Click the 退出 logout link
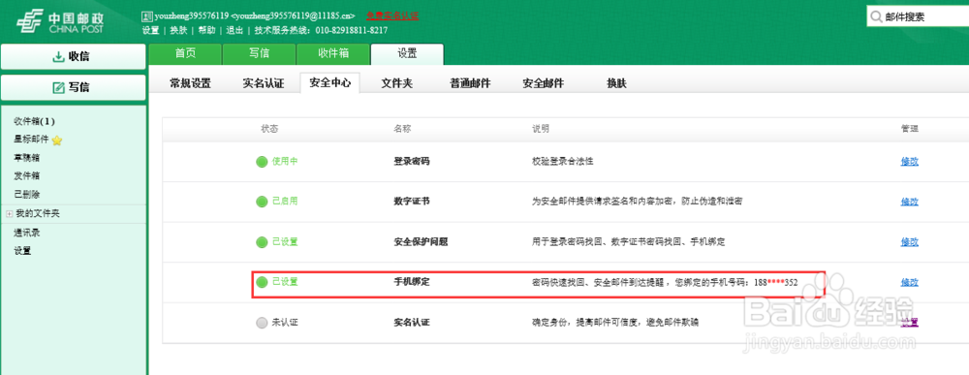969x375 pixels. [234, 30]
